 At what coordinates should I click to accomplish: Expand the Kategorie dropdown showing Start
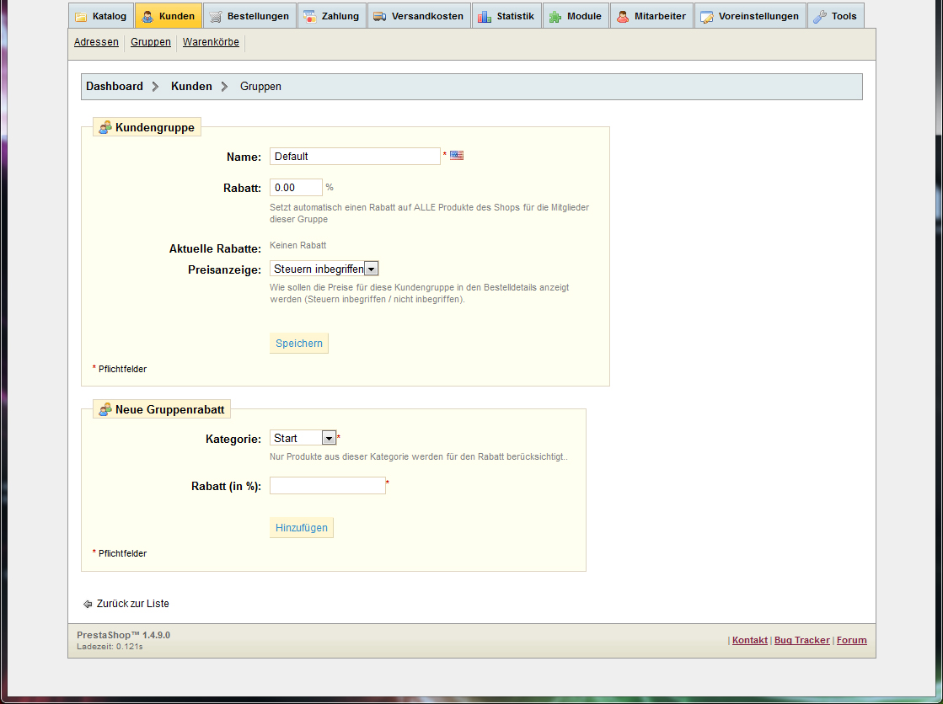point(303,438)
